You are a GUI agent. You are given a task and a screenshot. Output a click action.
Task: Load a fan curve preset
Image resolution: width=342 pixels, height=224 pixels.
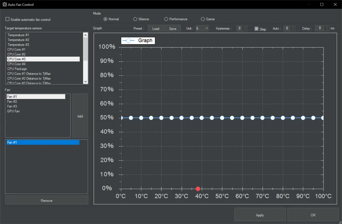pos(156,29)
